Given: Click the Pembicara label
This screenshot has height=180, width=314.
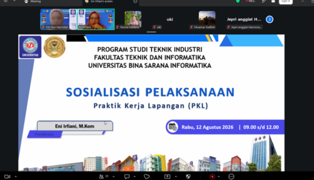Looking at the screenshot, I should click(x=44, y=134).
